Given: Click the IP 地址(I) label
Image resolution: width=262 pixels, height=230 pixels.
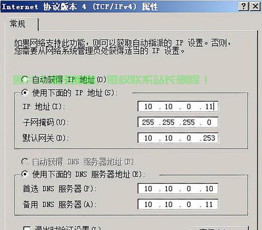Looking at the screenshot, I should point(44,107).
